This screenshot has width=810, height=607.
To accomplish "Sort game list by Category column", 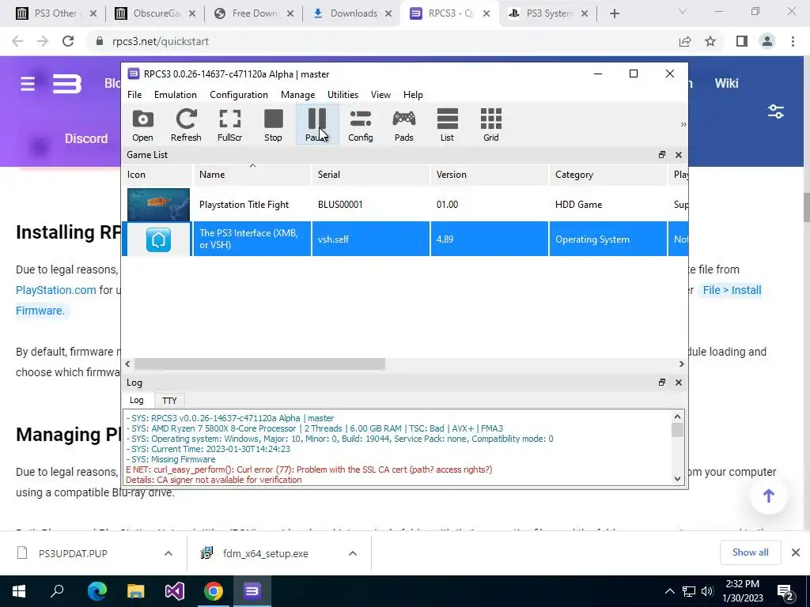I will coord(608,175).
